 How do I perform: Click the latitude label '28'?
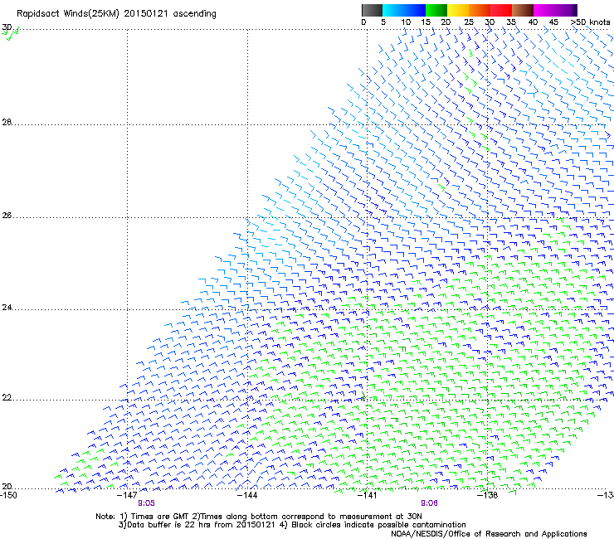tap(7, 122)
